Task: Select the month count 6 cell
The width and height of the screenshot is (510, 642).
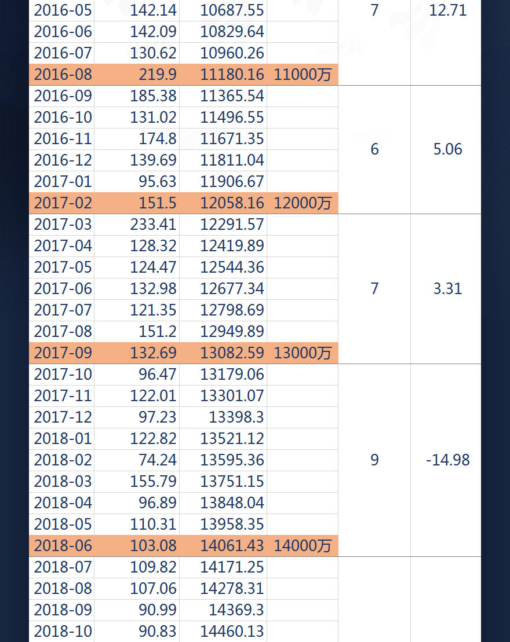Action: pos(374,149)
